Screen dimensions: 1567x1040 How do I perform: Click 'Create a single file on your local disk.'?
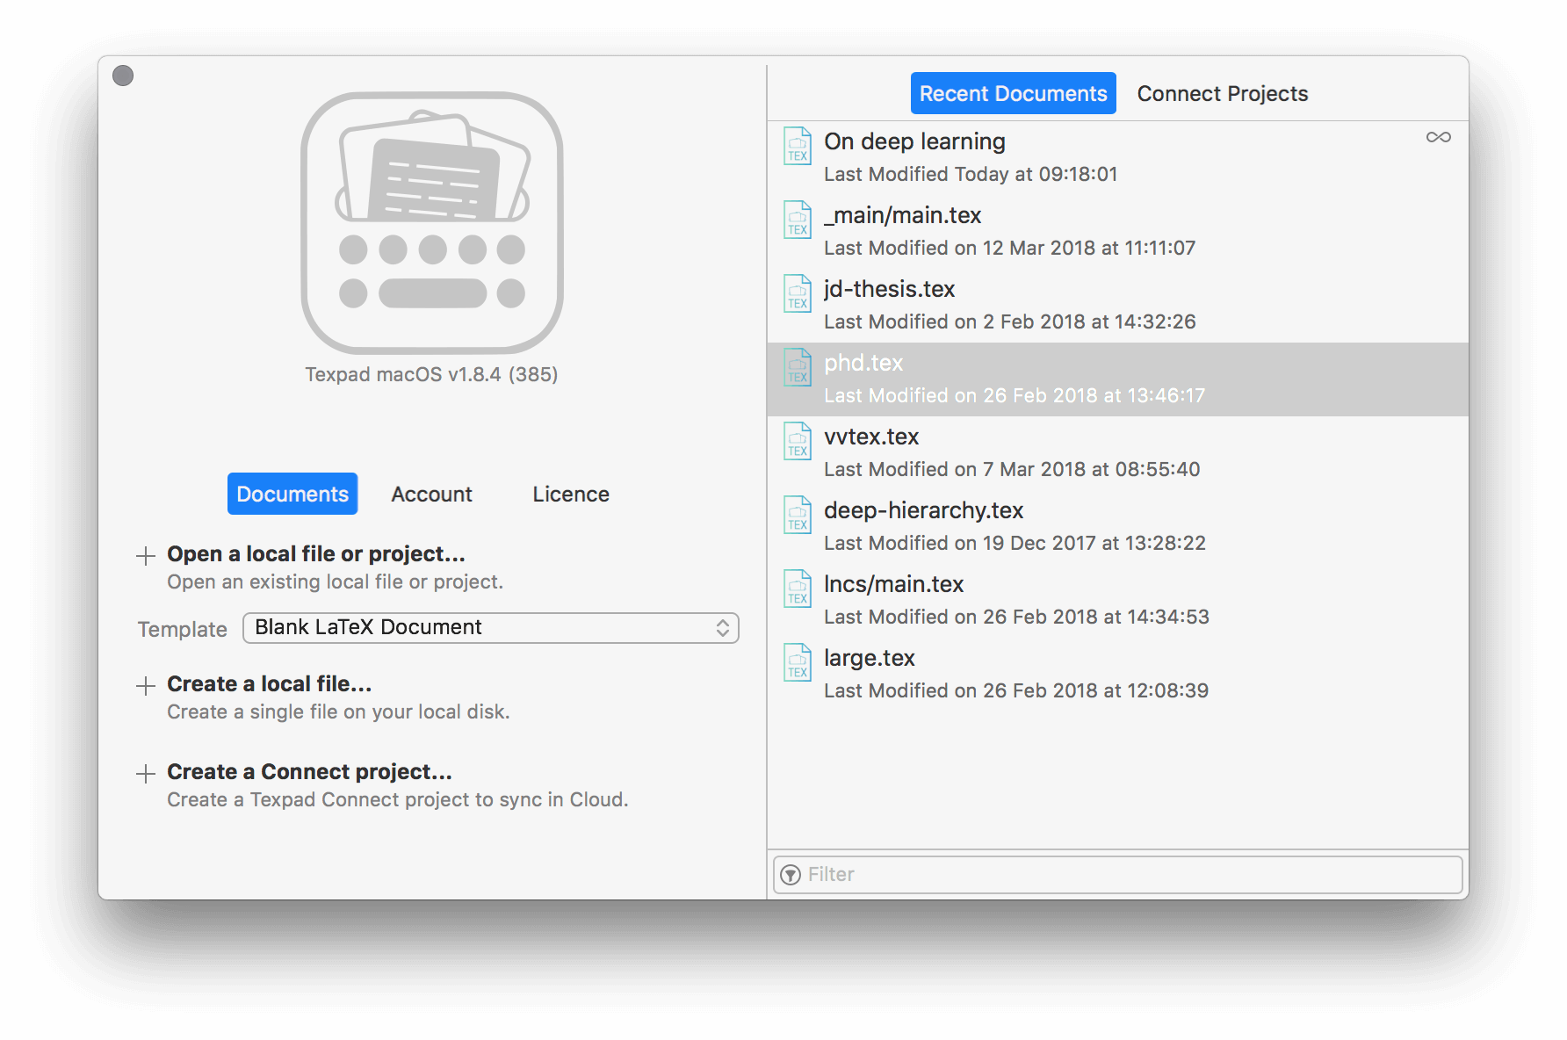pos(338,711)
